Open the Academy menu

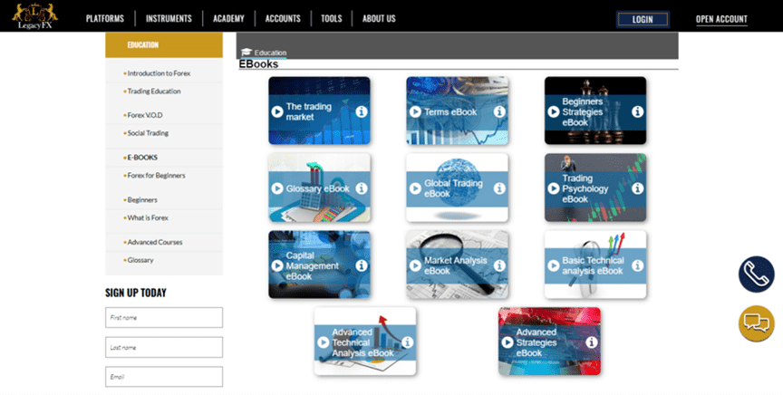[x=228, y=18]
